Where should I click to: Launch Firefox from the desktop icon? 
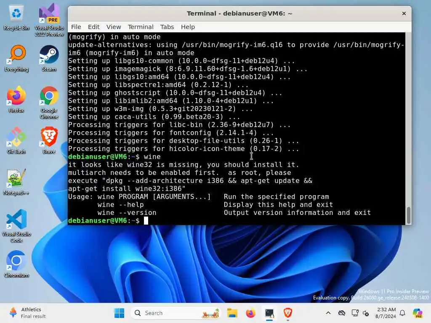click(16, 100)
